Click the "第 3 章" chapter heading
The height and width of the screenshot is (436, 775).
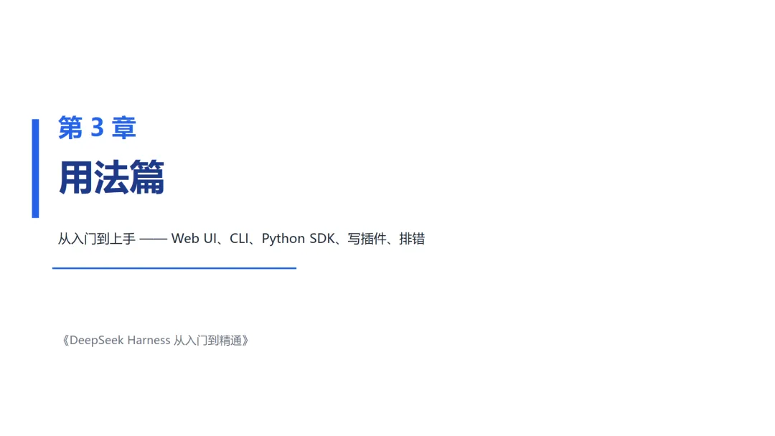tap(97, 128)
